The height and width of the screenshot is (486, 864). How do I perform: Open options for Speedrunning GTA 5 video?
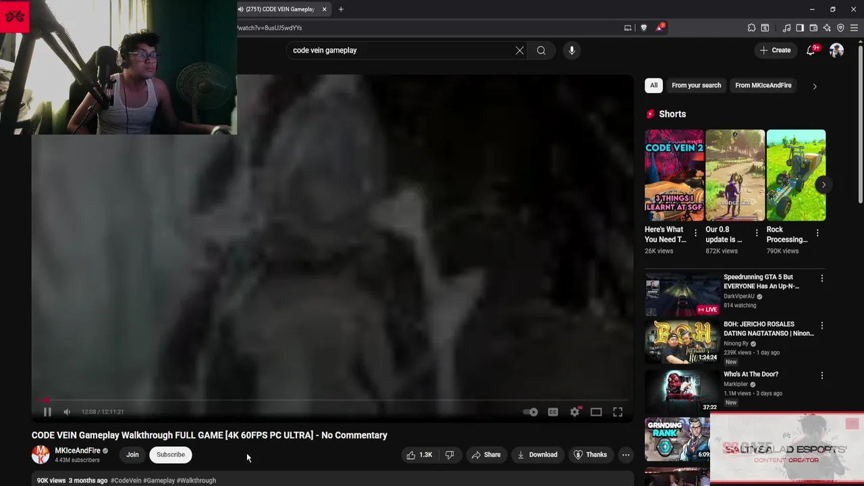[x=821, y=278]
